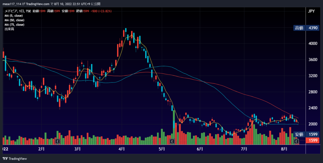
Task: Click the 4月 time axis label
Action: (x=122, y=149)
